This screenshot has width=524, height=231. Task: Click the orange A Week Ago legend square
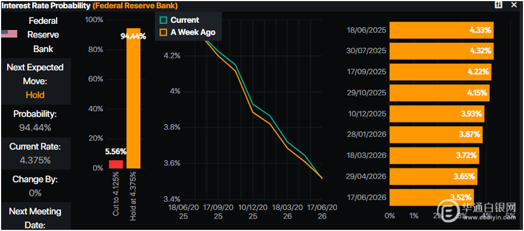pyautogui.click(x=163, y=32)
